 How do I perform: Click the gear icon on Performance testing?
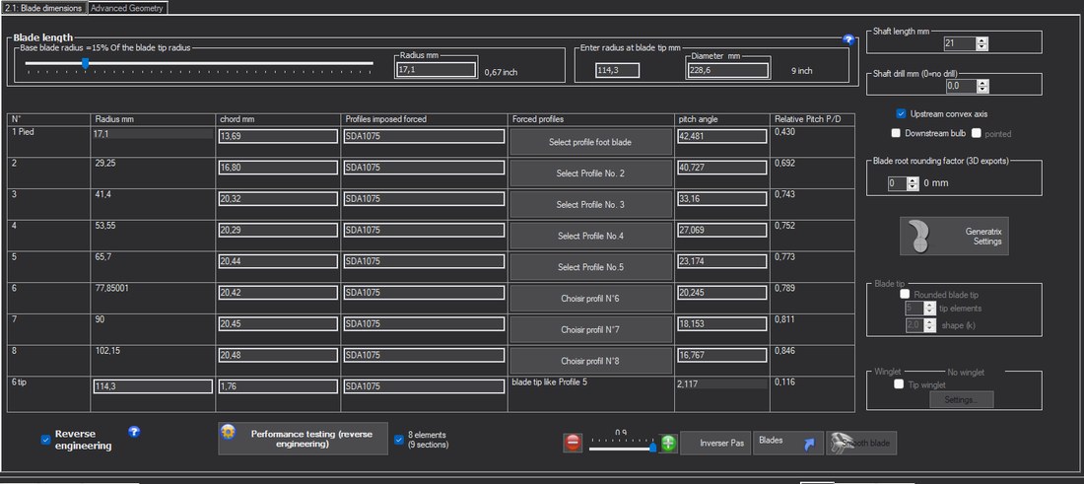click(229, 432)
